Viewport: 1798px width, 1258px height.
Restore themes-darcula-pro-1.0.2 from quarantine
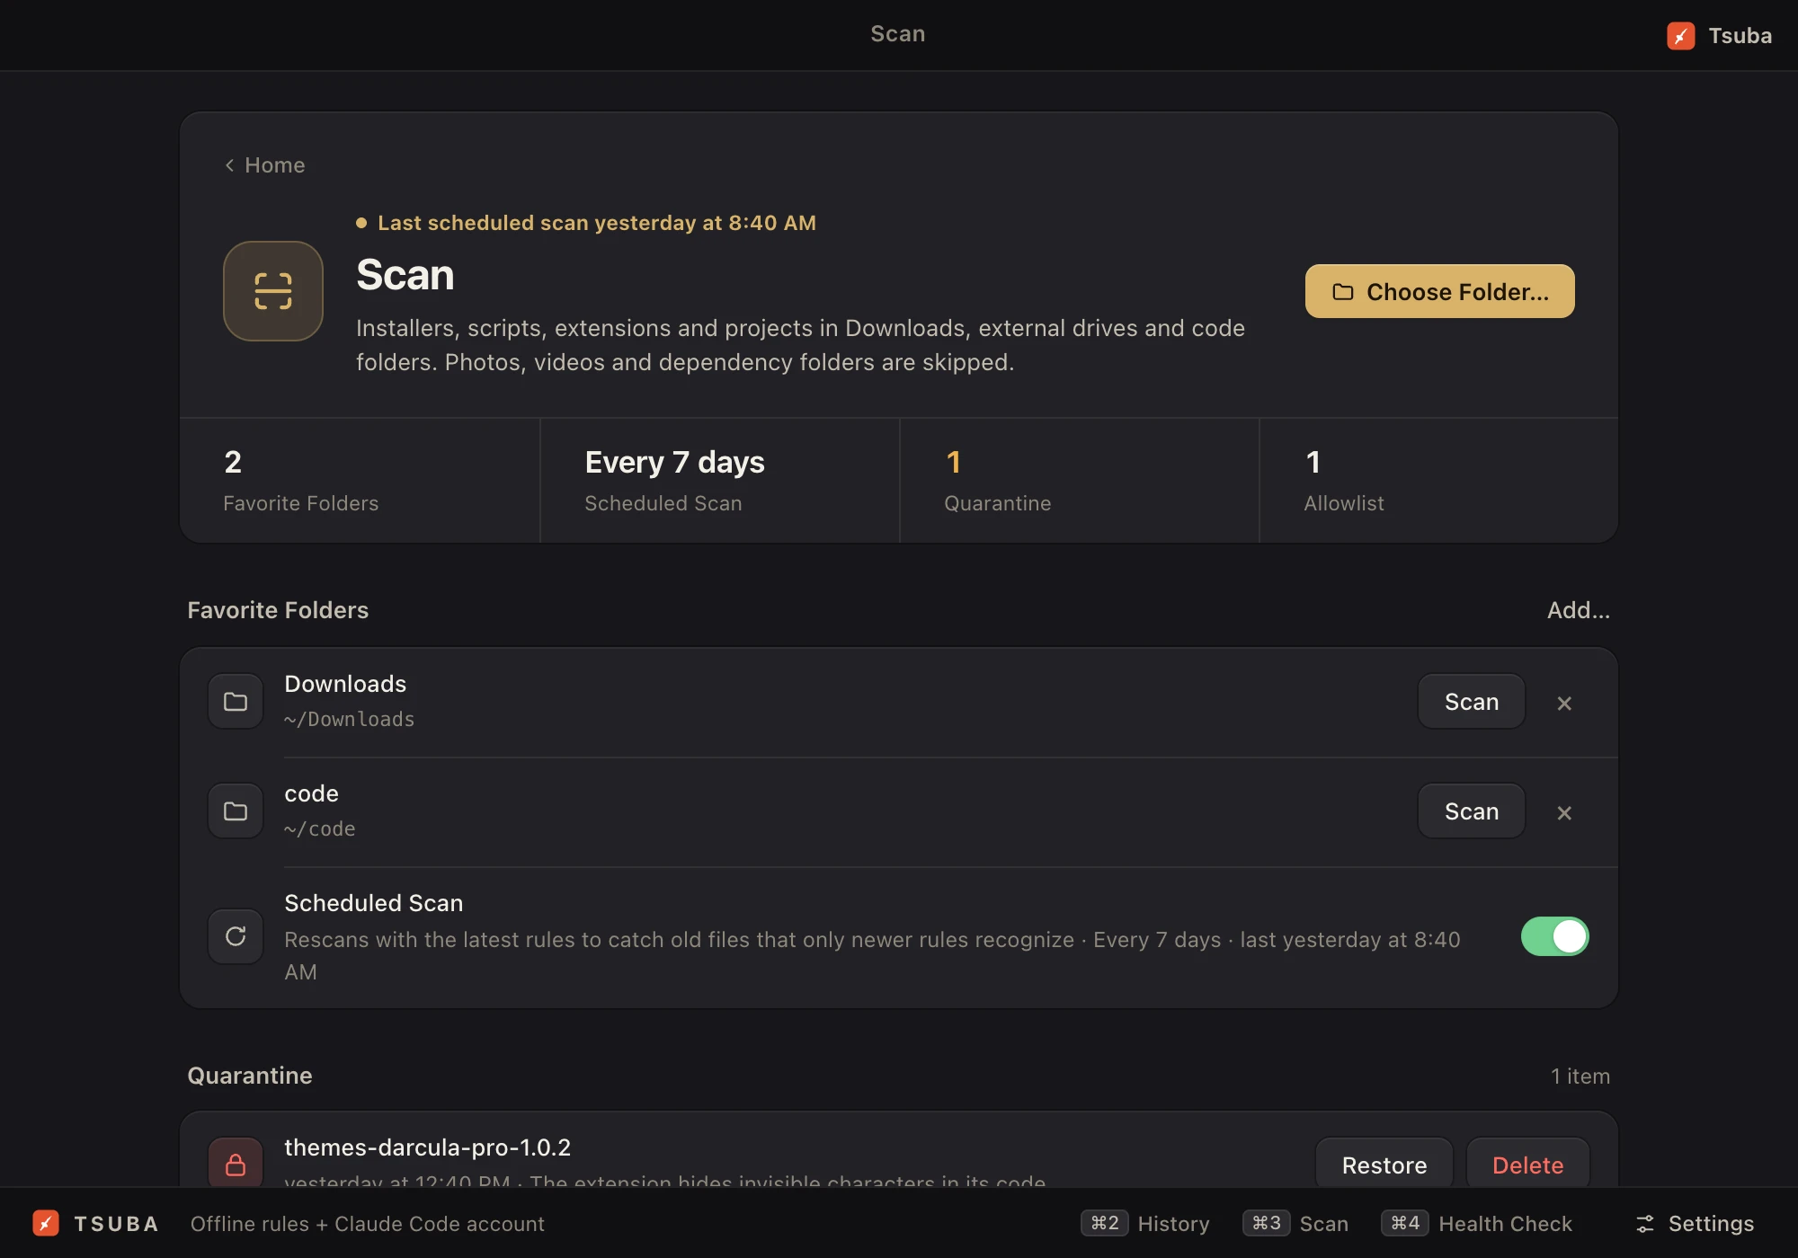[1384, 1165]
